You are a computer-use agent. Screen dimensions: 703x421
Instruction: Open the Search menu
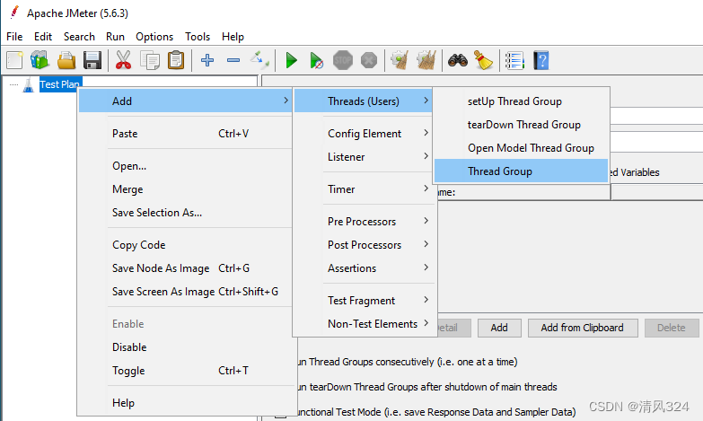coord(79,37)
